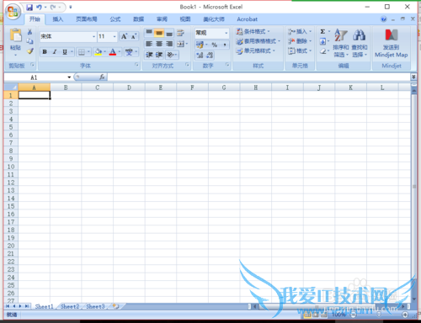Save the workbook via quick access icon
This screenshot has width=421, height=323.
[29, 8]
